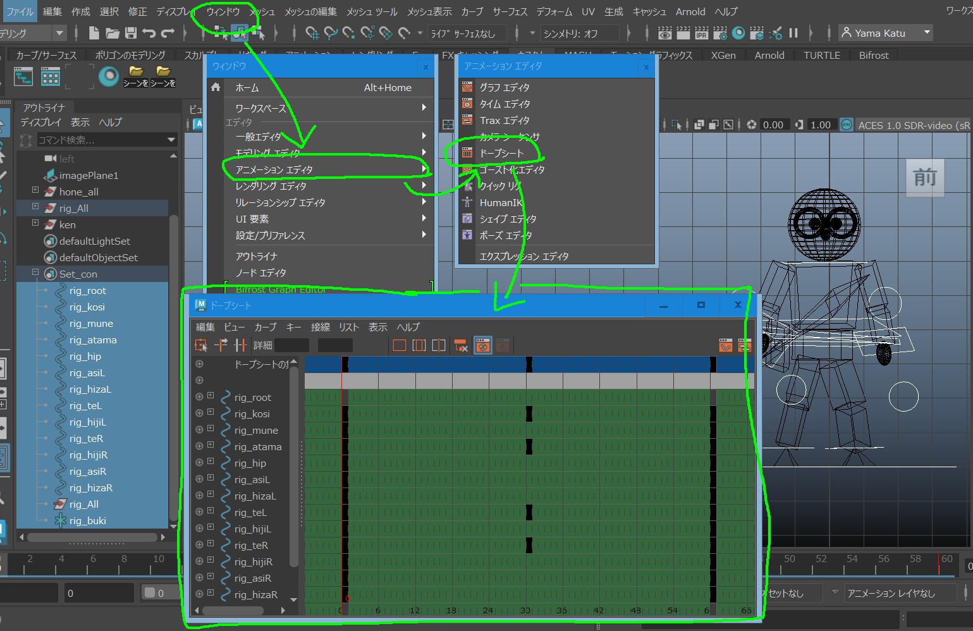The image size is (973, 631).
Task: Open the アニメーション エディタ submenu entry
Action: click(x=329, y=169)
